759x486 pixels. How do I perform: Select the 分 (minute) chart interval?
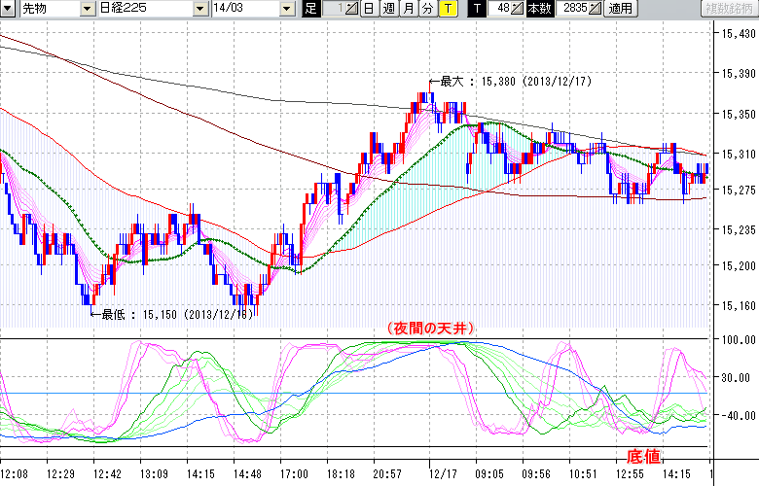[428, 9]
